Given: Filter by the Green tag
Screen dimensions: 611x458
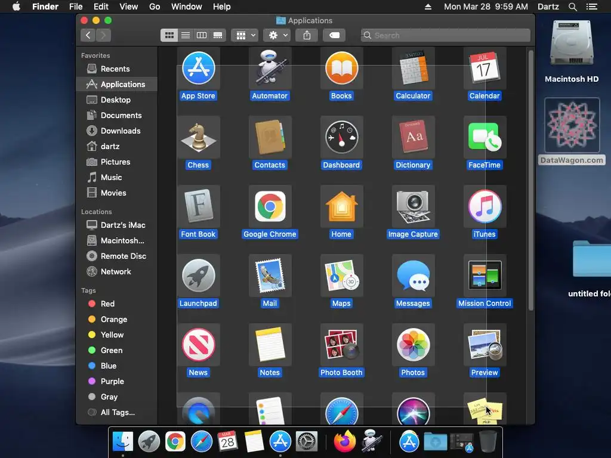Looking at the screenshot, I should click(116, 351).
